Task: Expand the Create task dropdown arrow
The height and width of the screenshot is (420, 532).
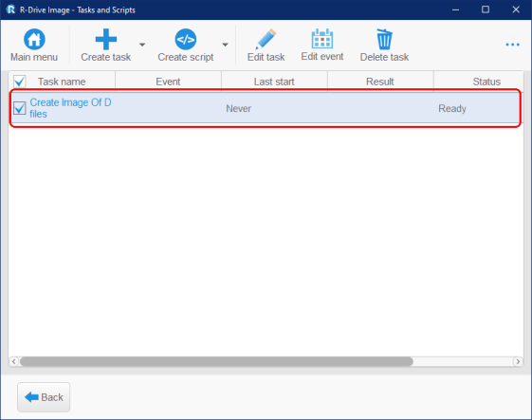Action: 142,45
